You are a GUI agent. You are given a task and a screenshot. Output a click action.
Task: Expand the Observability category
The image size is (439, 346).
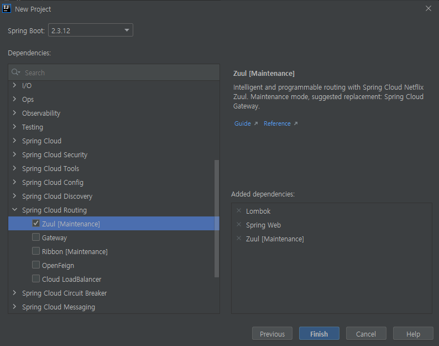pyautogui.click(x=14, y=113)
